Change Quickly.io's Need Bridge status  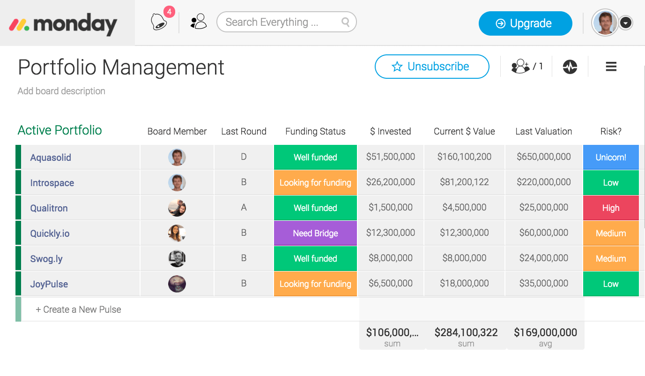coord(315,233)
